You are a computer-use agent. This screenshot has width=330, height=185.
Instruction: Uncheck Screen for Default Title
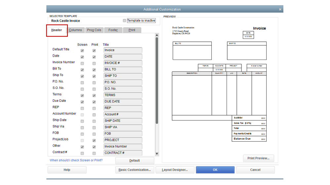(82, 51)
